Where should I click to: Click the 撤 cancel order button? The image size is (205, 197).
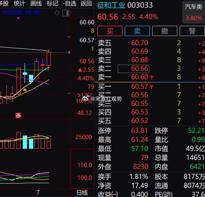click(165, 31)
